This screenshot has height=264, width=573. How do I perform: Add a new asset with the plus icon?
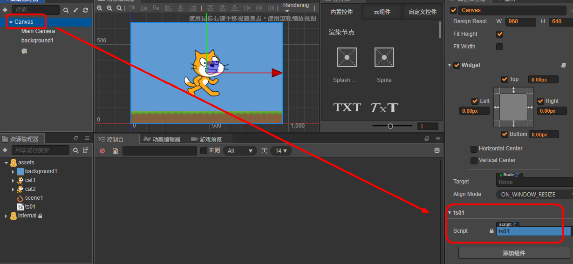click(x=5, y=150)
